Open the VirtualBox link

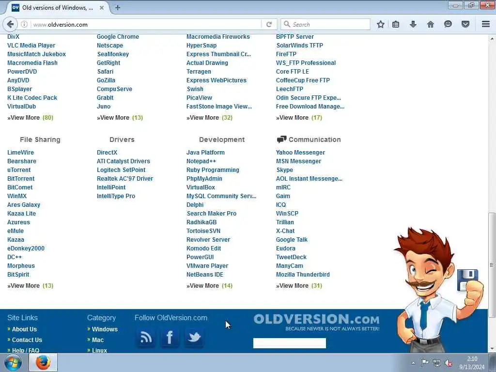click(x=201, y=187)
